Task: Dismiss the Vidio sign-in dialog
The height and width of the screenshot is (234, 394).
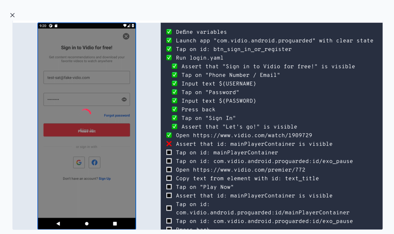Action: pos(126,37)
